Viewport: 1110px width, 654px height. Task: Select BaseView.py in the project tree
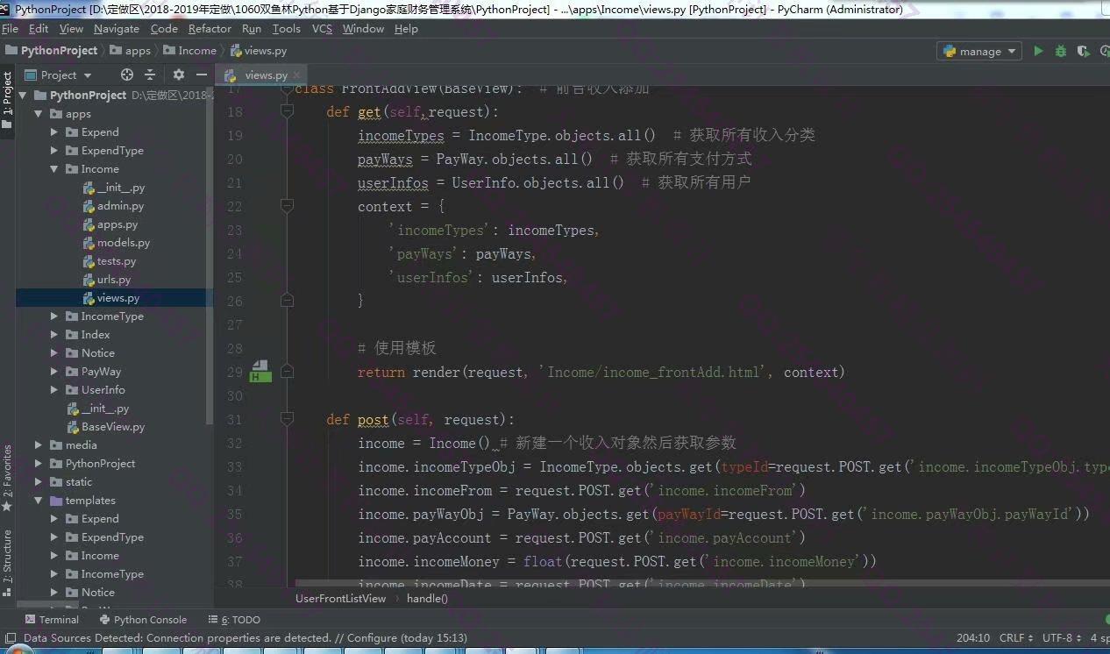[x=106, y=426]
